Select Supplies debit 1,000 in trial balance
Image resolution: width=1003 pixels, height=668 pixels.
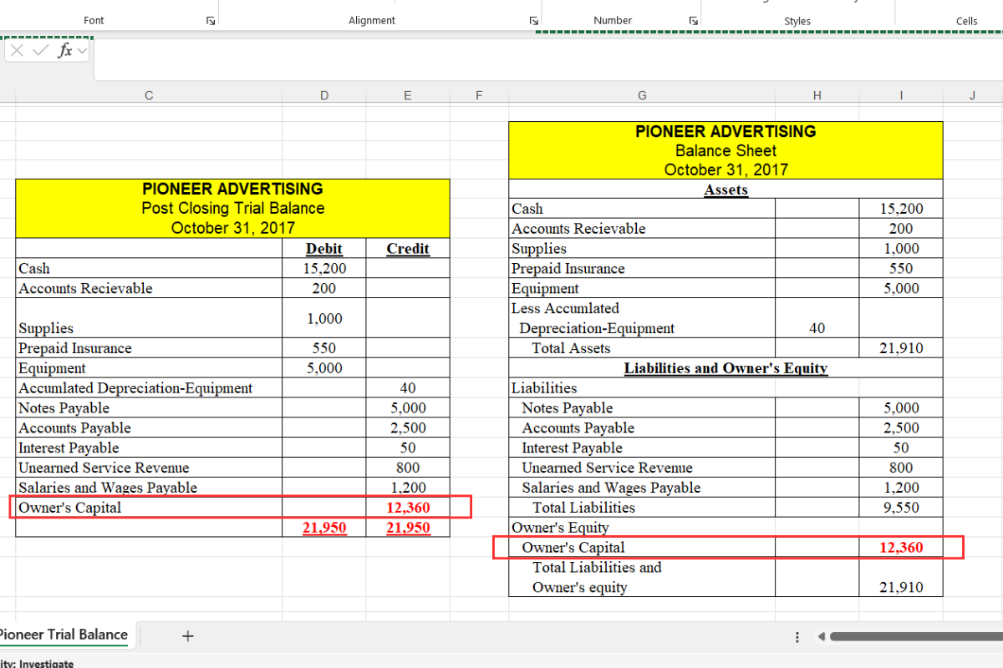coord(324,318)
